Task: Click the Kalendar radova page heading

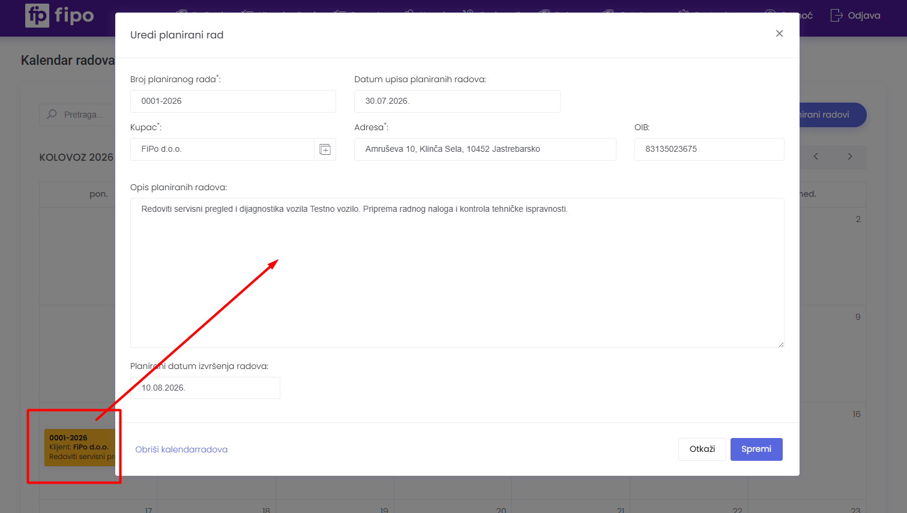Action: tap(67, 61)
